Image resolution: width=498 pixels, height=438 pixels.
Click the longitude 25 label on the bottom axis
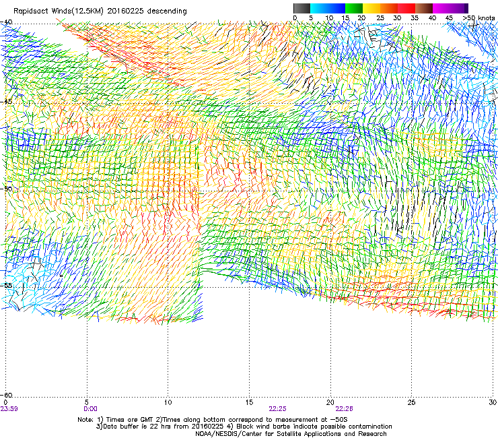click(411, 402)
